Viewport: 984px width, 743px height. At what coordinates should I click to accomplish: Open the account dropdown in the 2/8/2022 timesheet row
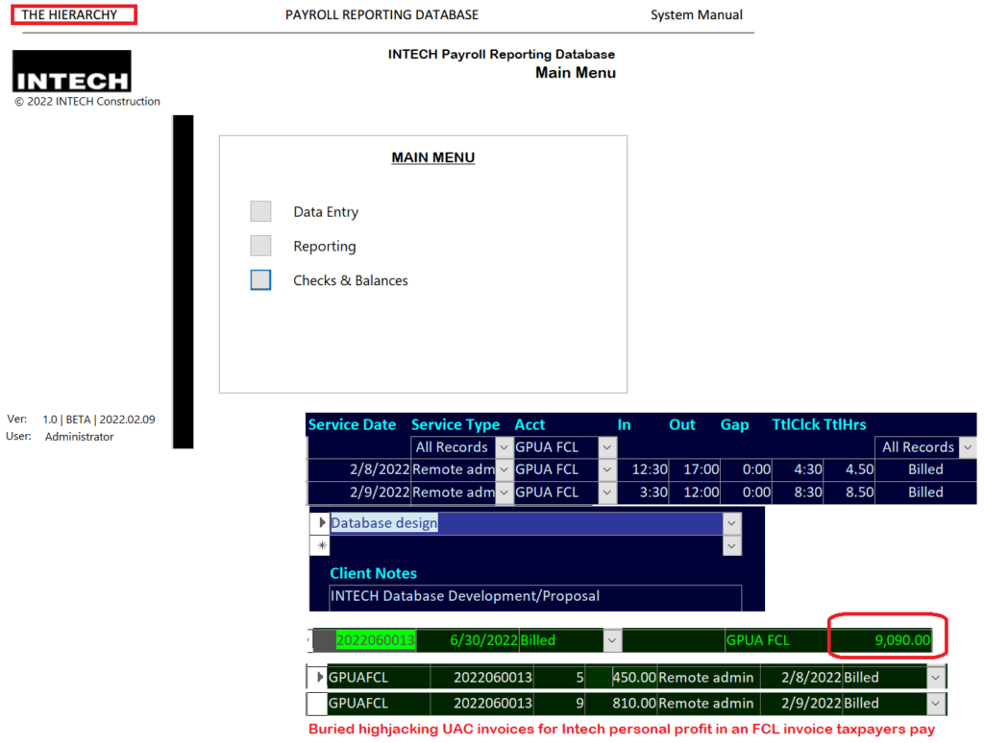[x=607, y=469]
